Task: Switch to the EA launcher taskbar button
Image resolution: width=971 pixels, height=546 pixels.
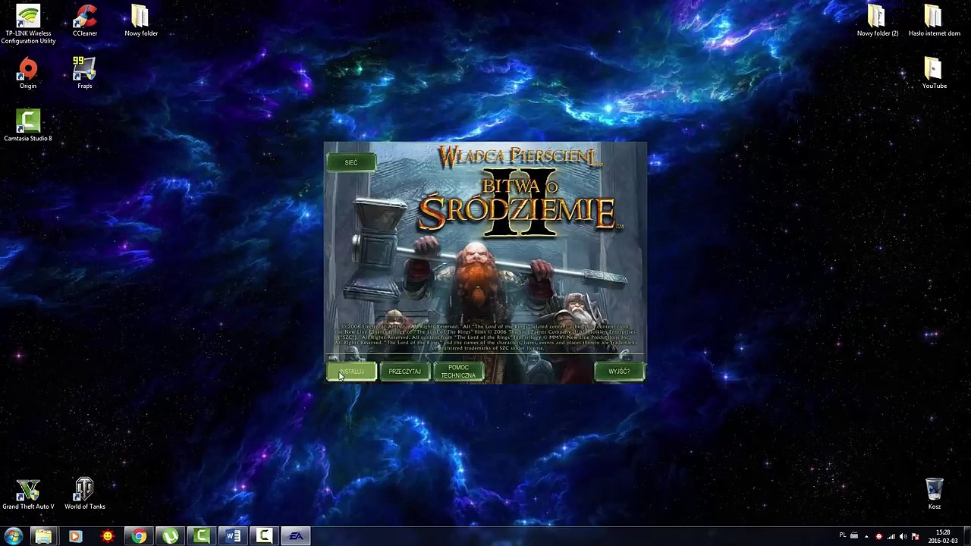Action: [x=296, y=536]
